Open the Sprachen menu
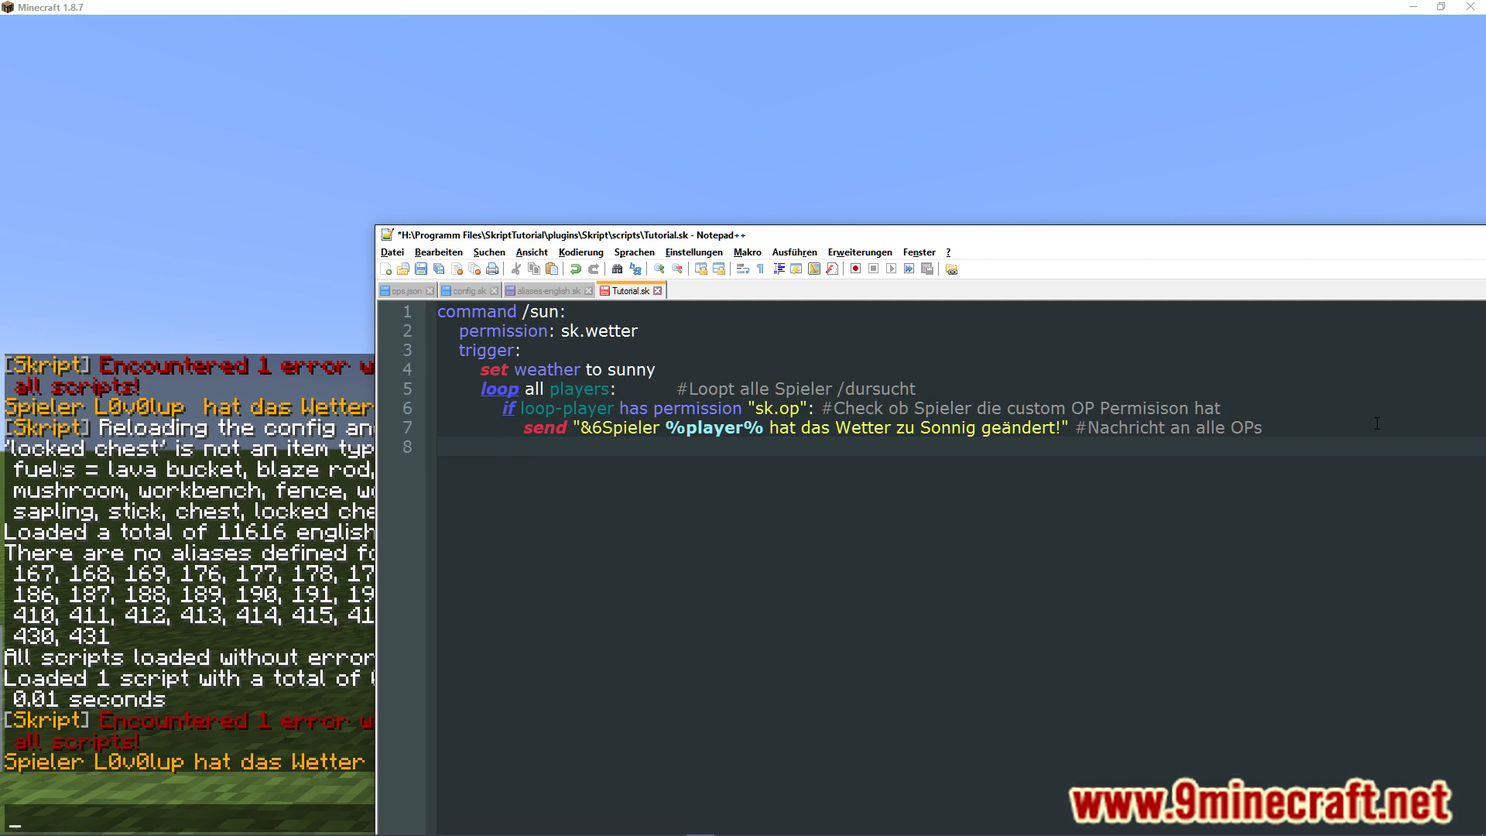 (635, 252)
